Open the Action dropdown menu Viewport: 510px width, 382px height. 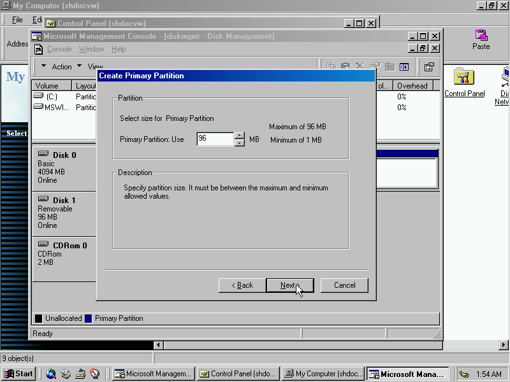pyautogui.click(x=62, y=67)
